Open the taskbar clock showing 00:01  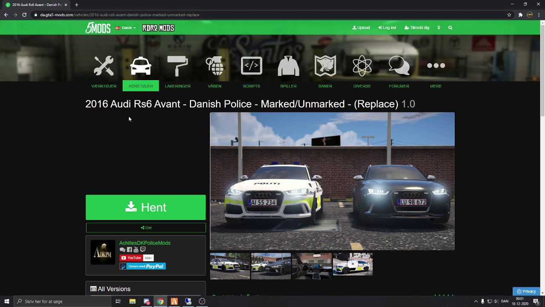[520, 301]
